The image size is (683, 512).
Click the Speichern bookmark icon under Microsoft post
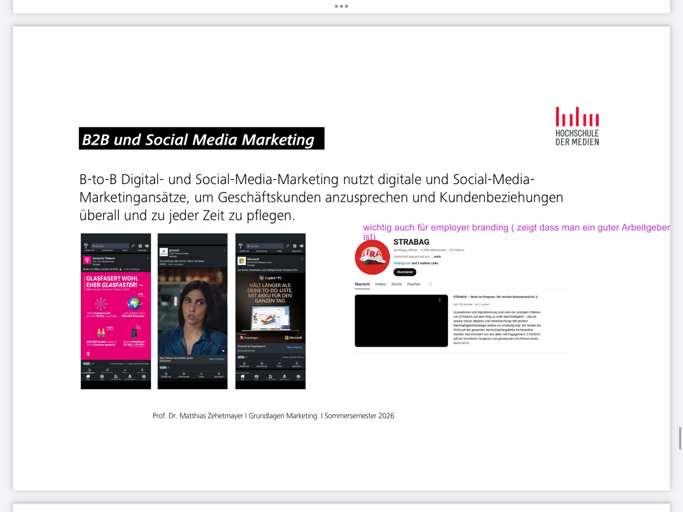pyautogui.click(x=297, y=363)
